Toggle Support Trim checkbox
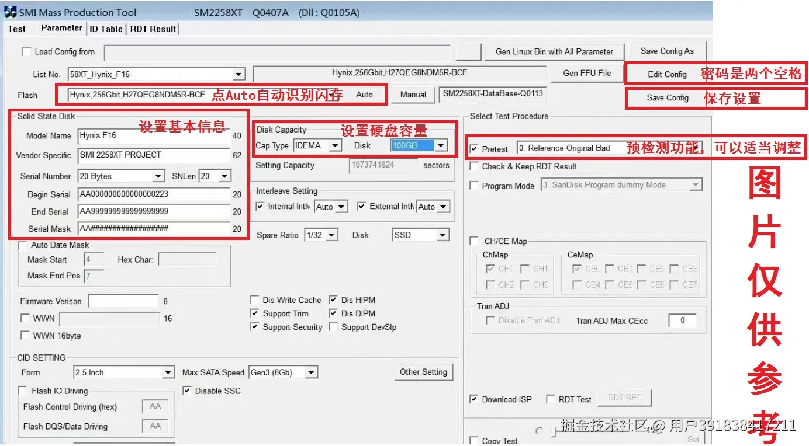The width and height of the screenshot is (809, 446). click(255, 313)
